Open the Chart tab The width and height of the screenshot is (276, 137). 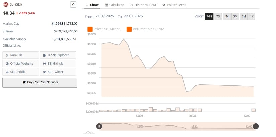click(92, 5)
